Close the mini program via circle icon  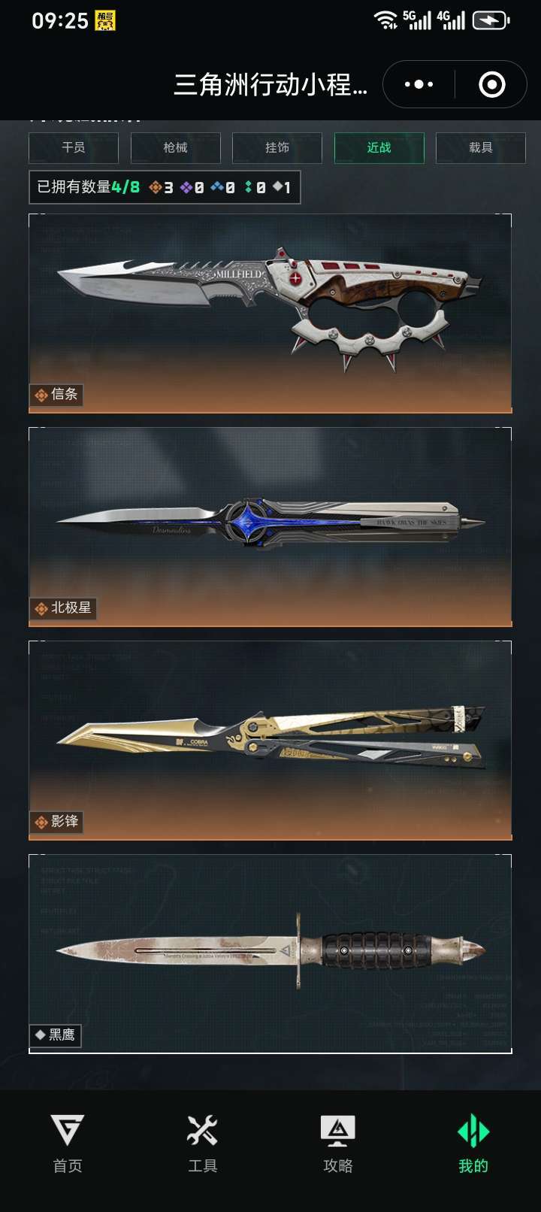pos(492,84)
